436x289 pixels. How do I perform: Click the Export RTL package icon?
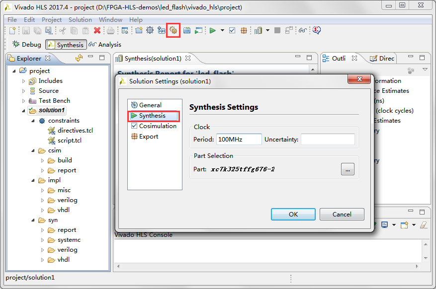pos(244,30)
